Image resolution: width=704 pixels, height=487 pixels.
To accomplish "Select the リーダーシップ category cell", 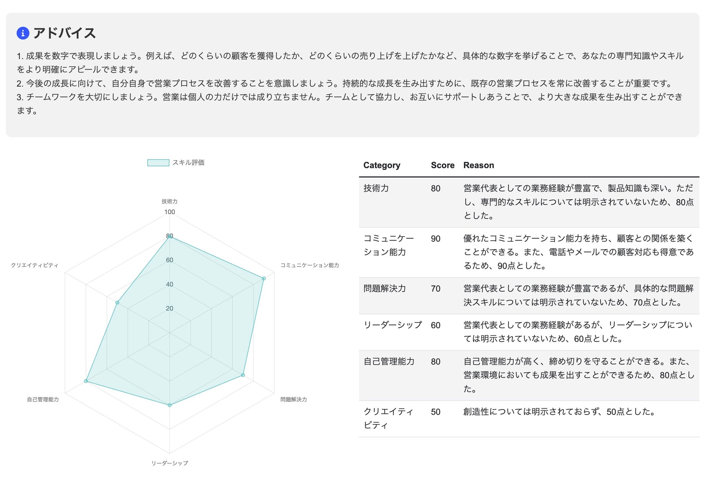I will [393, 325].
